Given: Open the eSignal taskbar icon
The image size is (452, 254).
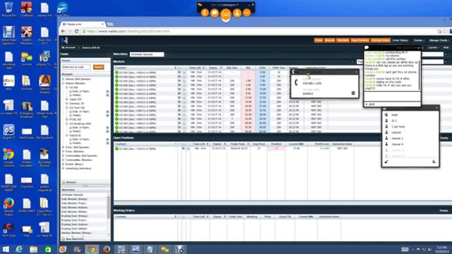Looking at the screenshot, I should click(x=136, y=249).
